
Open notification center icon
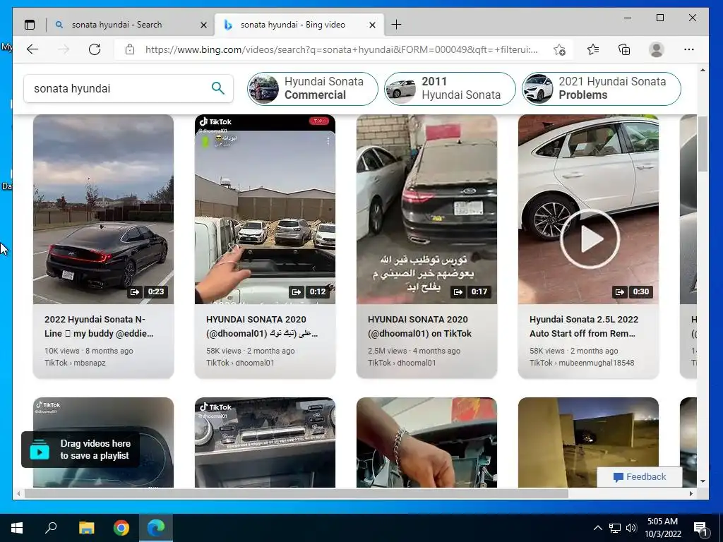point(700,529)
